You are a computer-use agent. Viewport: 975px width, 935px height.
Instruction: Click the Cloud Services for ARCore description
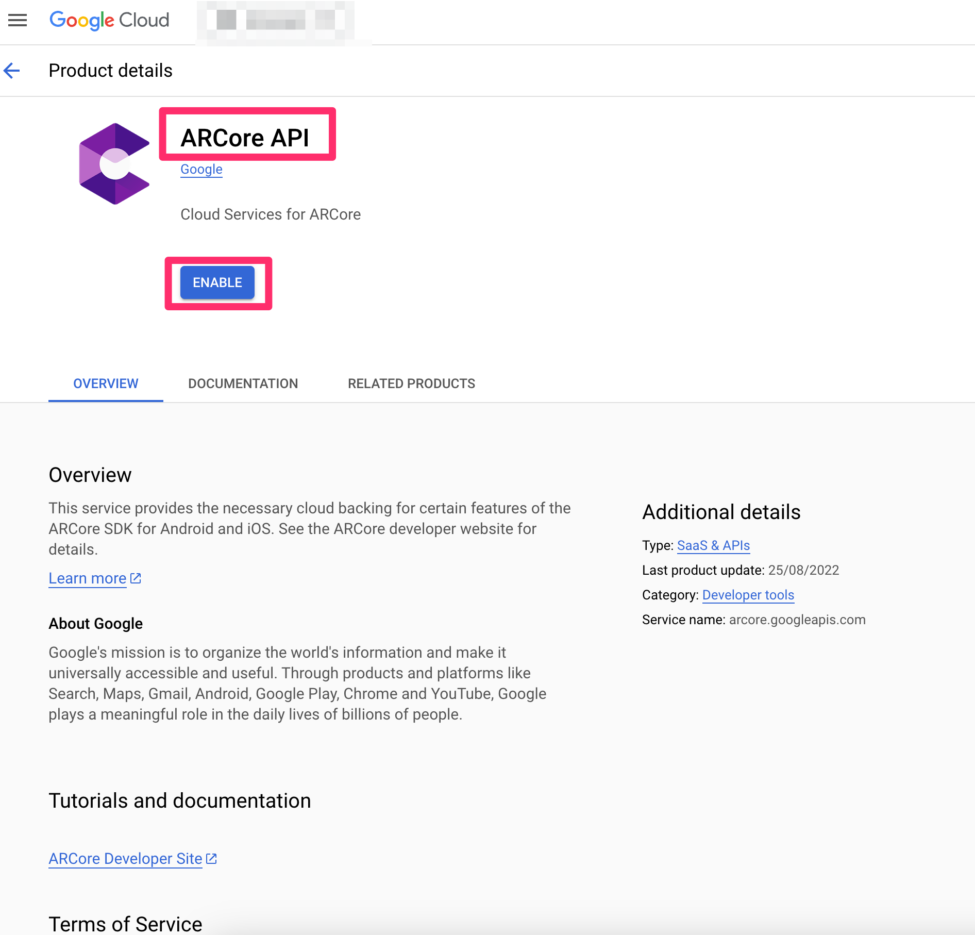271,214
